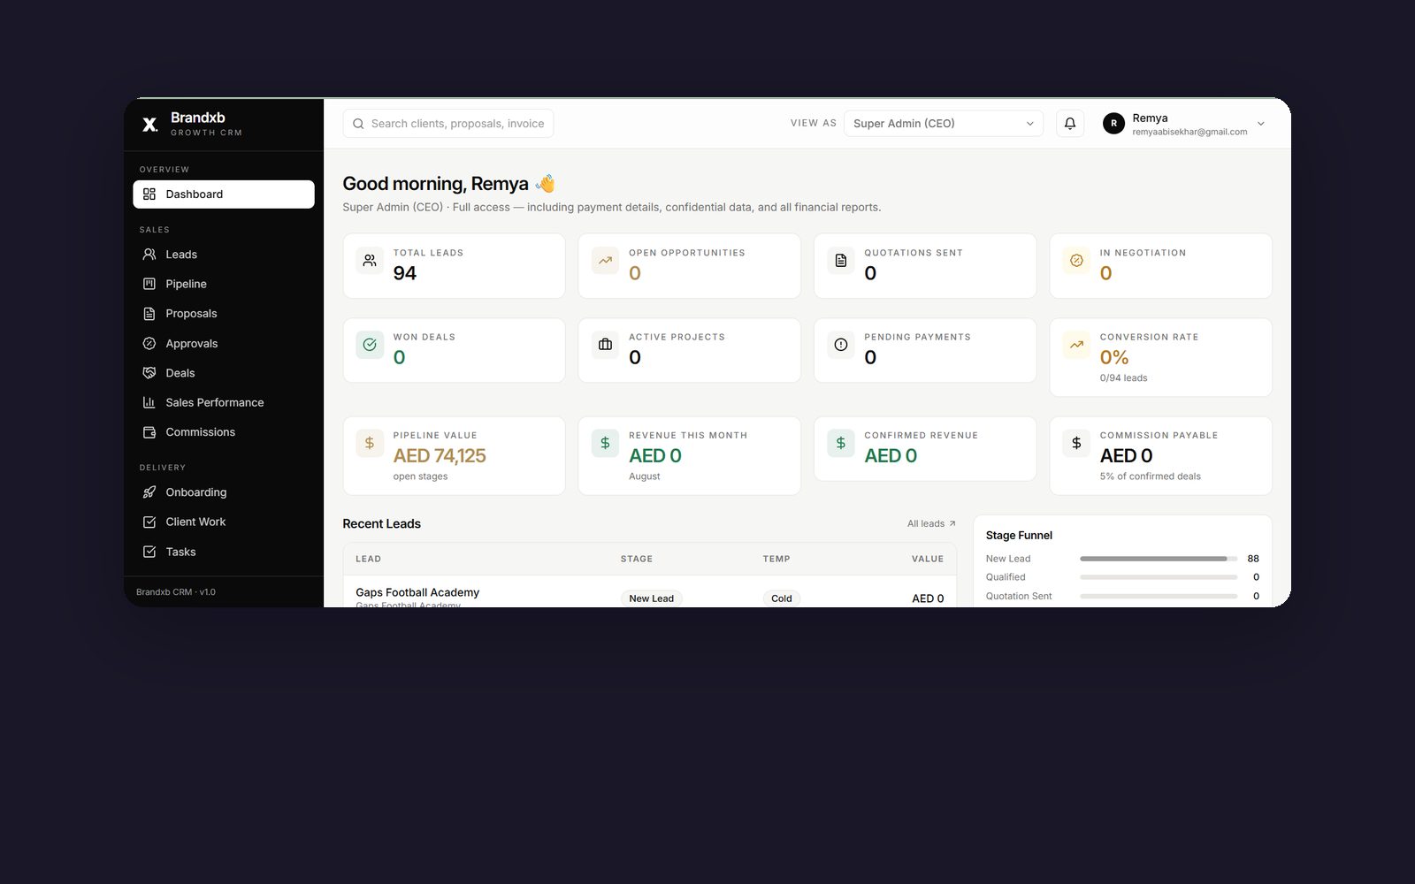Screen dimensions: 1415x884
Task: Click the AED 74,125 pipeline value
Action: click(440, 456)
